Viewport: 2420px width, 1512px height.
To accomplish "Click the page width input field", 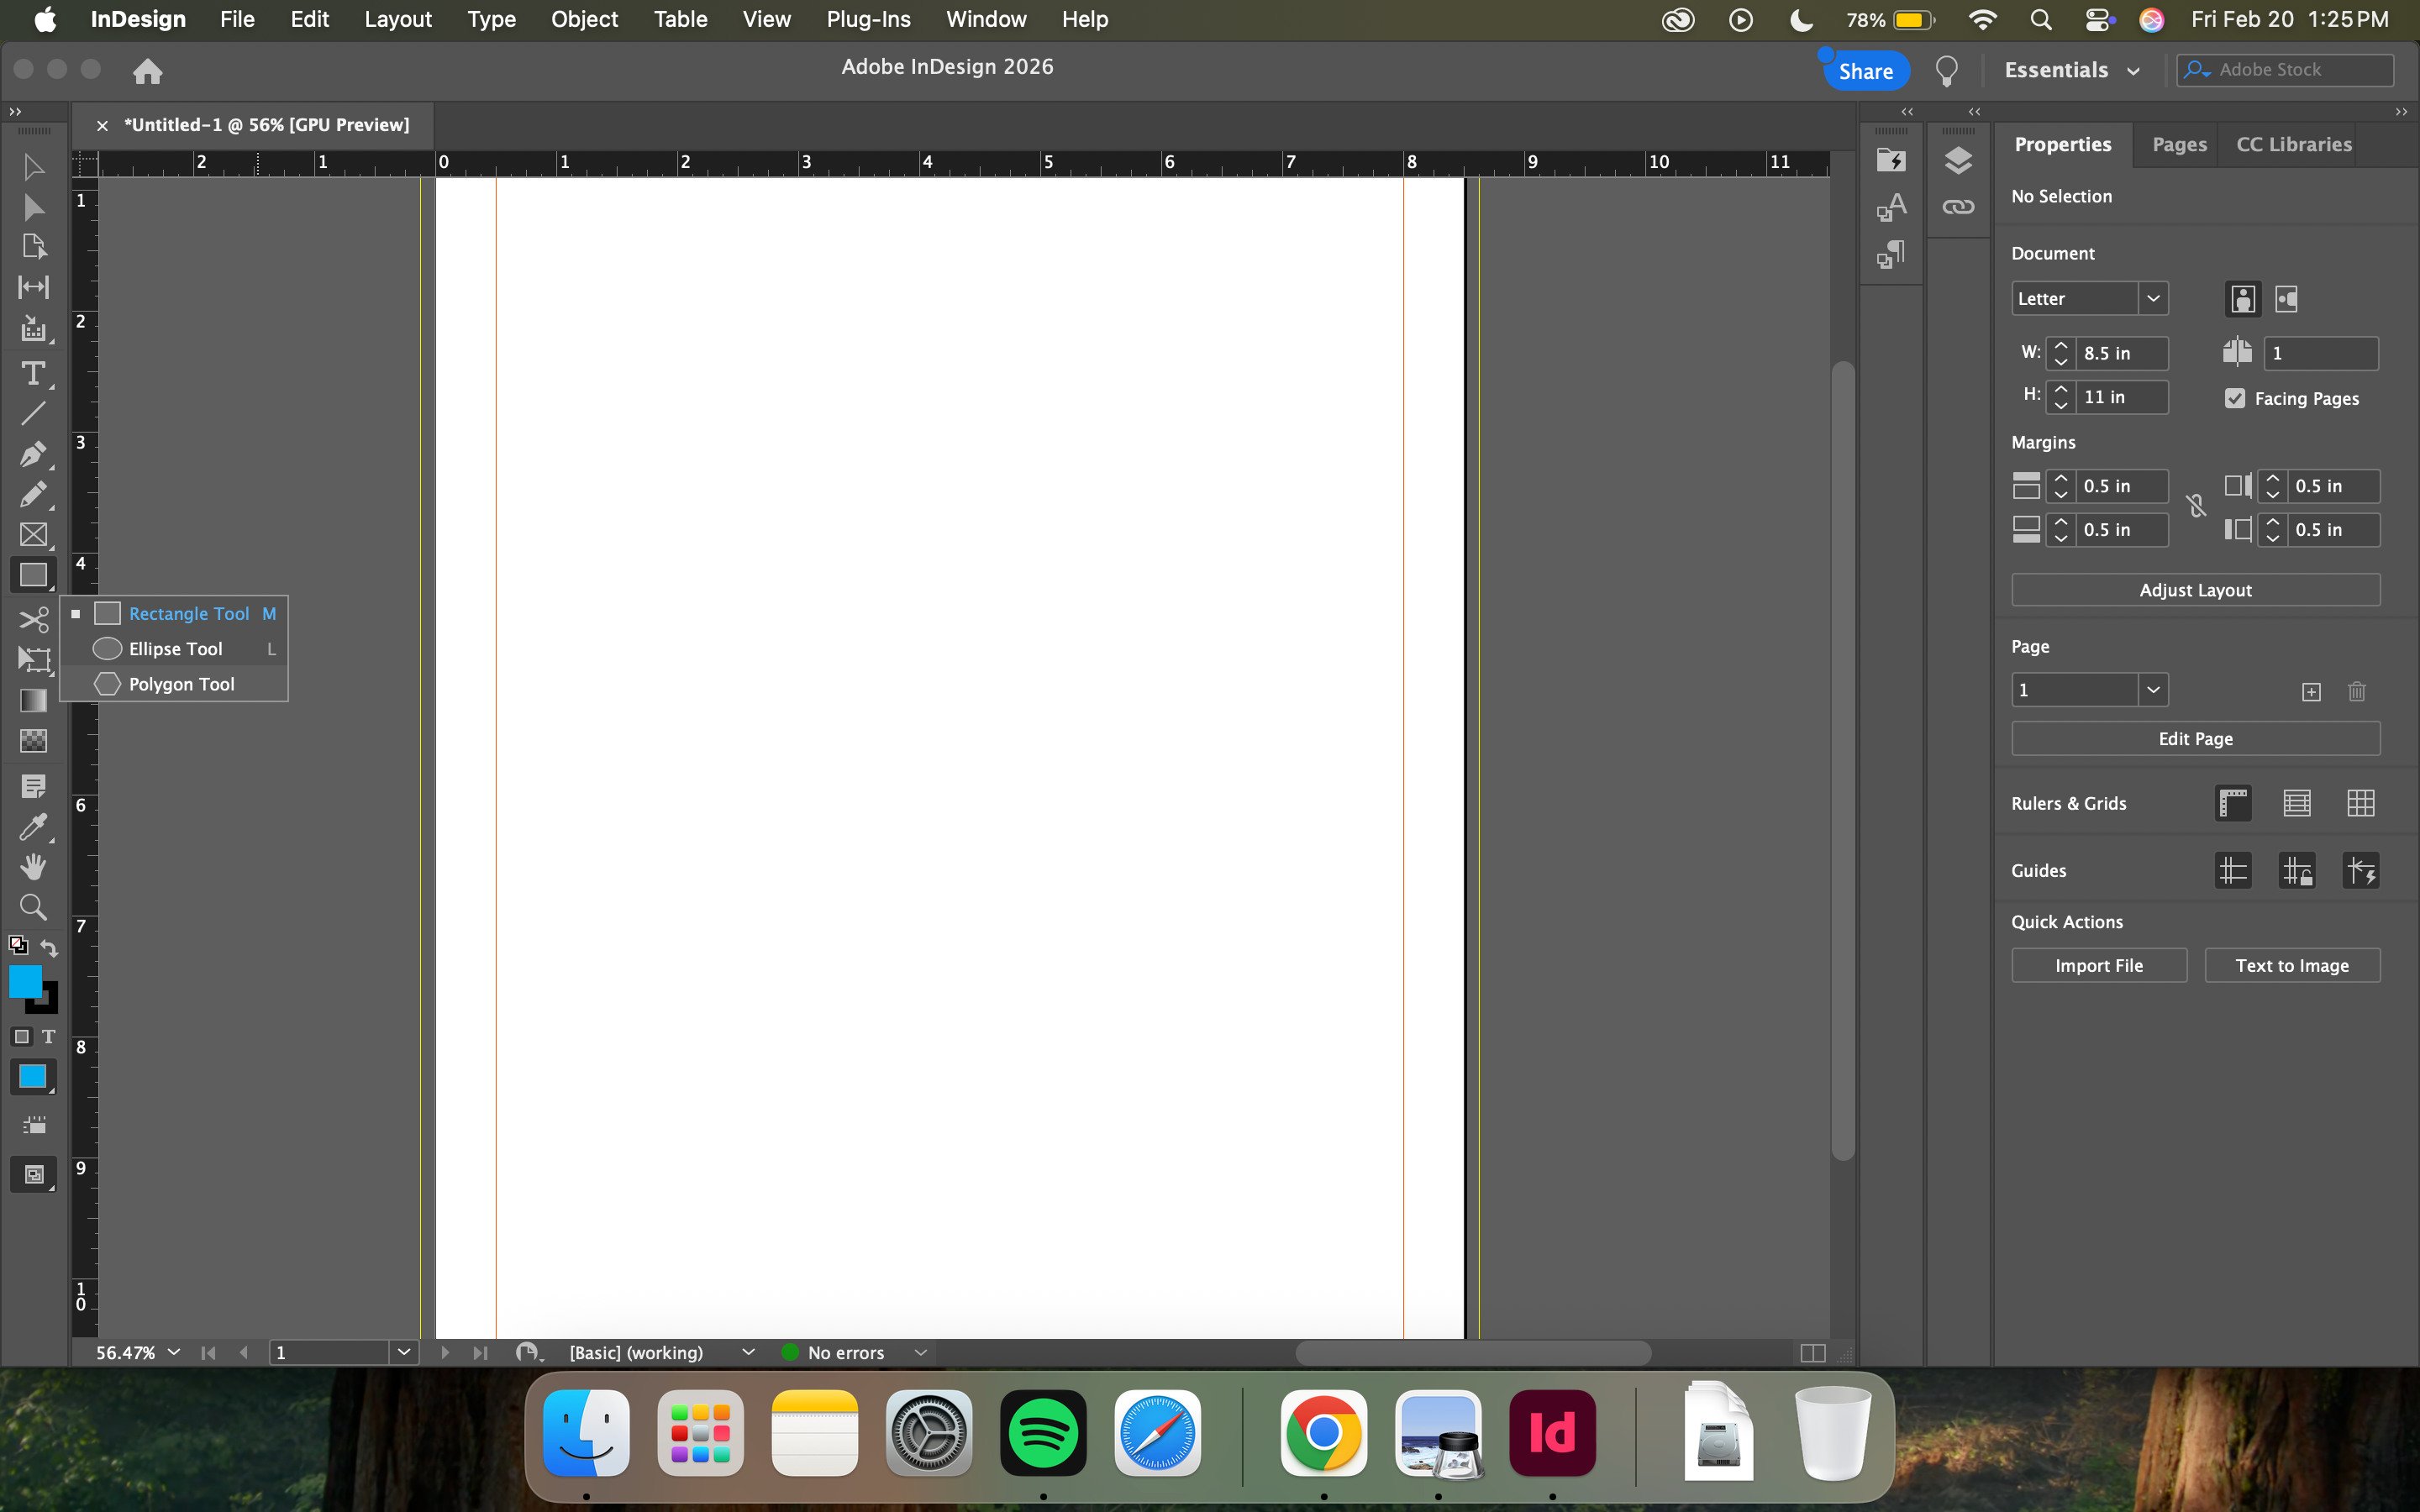I will pos(2120,353).
